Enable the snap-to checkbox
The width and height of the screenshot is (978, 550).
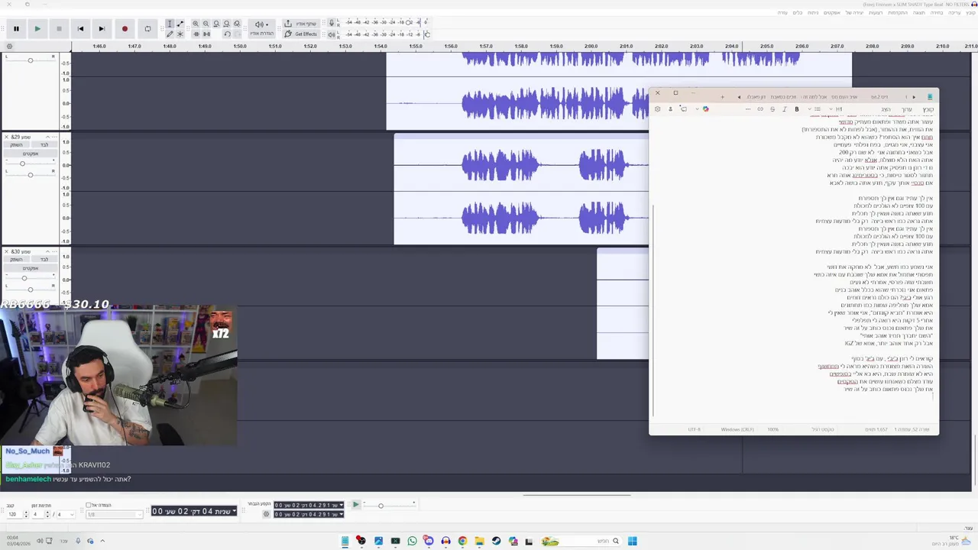click(x=89, y=505)
